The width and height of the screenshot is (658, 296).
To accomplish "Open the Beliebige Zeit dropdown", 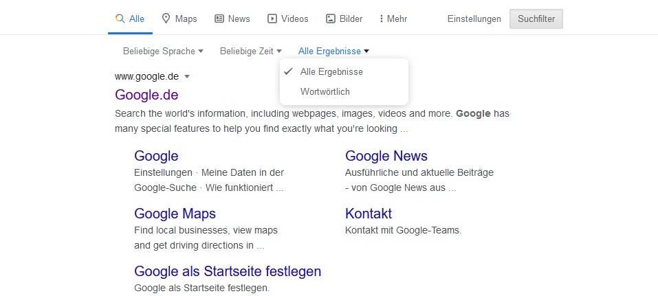I will pos(250,51).
